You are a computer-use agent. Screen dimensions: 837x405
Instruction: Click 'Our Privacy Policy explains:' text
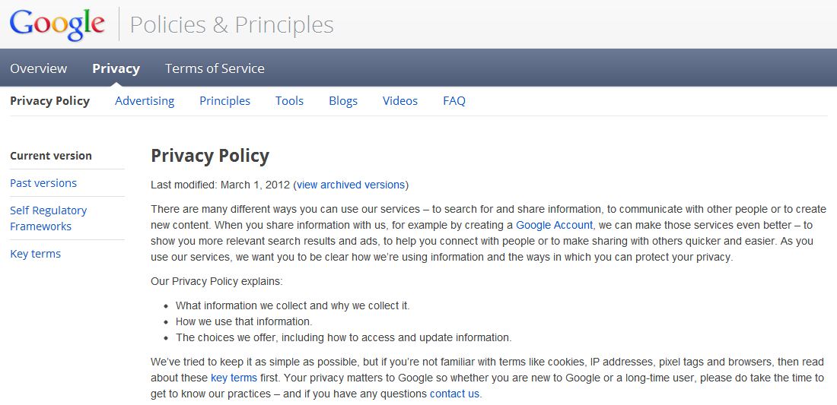pyautogui.click(x=217, y=281)
